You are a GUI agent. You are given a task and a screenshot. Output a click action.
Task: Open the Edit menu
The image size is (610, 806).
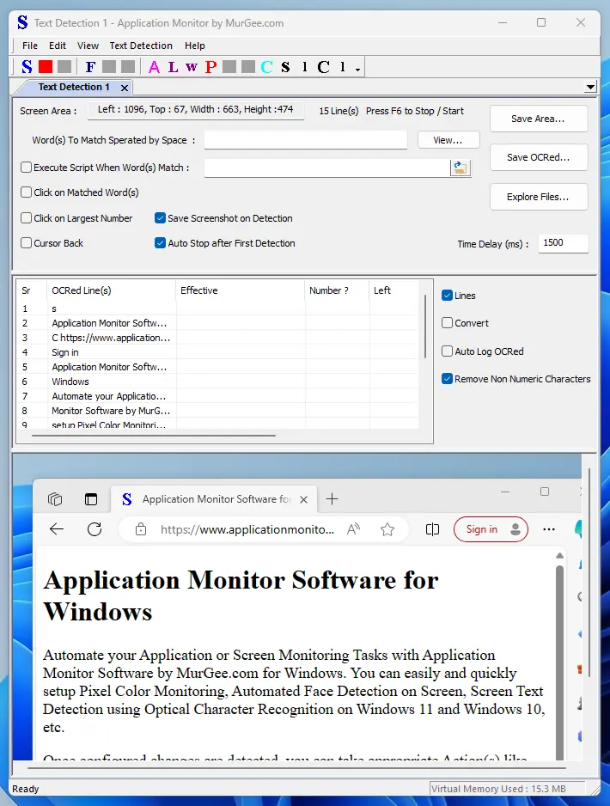(x=57, y=46)
